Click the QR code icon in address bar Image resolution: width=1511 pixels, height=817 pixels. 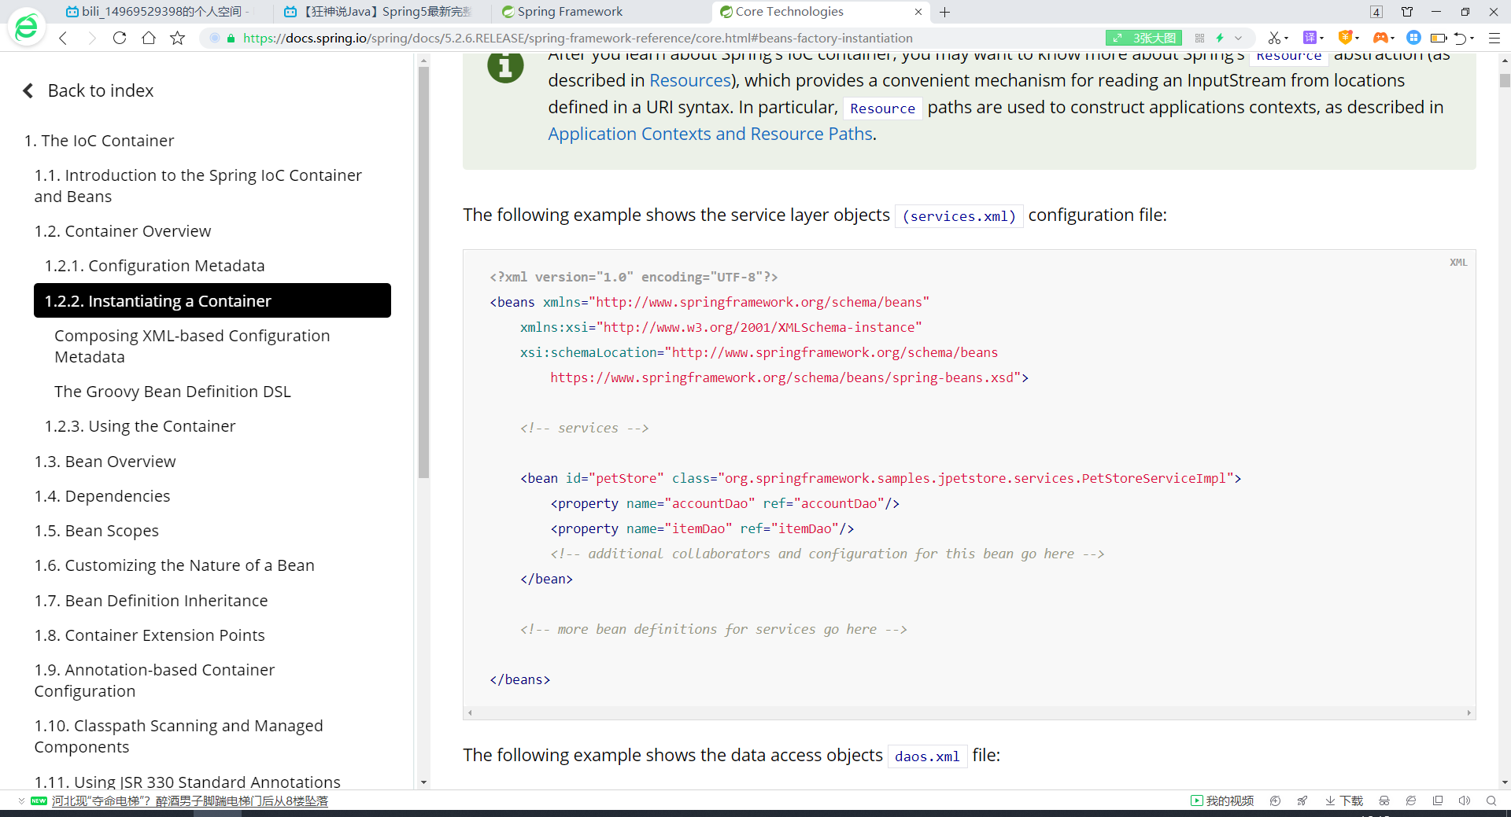(1199, 38)
